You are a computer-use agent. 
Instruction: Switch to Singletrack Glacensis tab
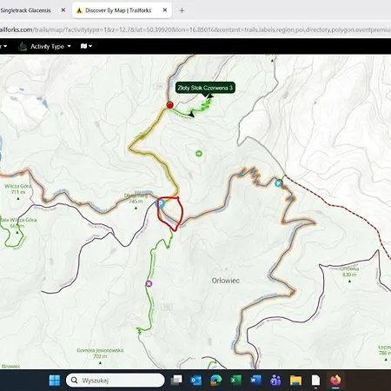(25, 10)
